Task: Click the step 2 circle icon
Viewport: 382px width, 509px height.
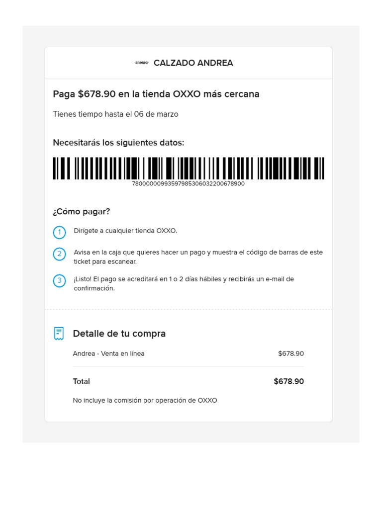Action: [x=59, y=254]
